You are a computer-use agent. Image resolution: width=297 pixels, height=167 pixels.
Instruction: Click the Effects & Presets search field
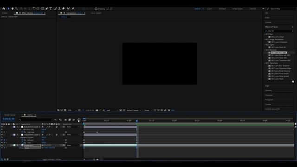point(279,31)
